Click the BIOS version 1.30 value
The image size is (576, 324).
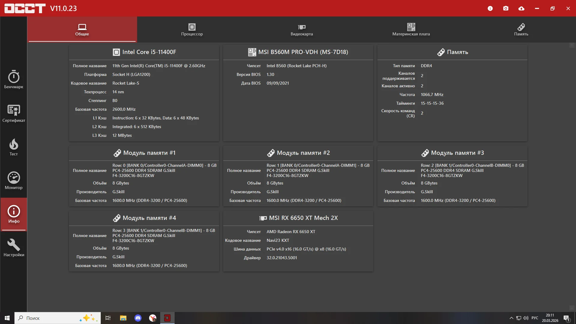click(270, 74)
